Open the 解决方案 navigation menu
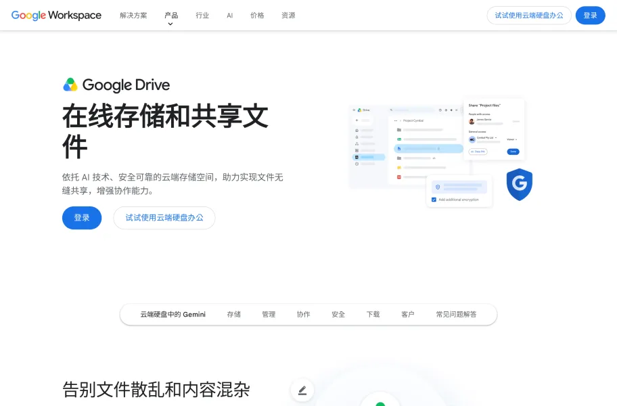 coord(133,16)
